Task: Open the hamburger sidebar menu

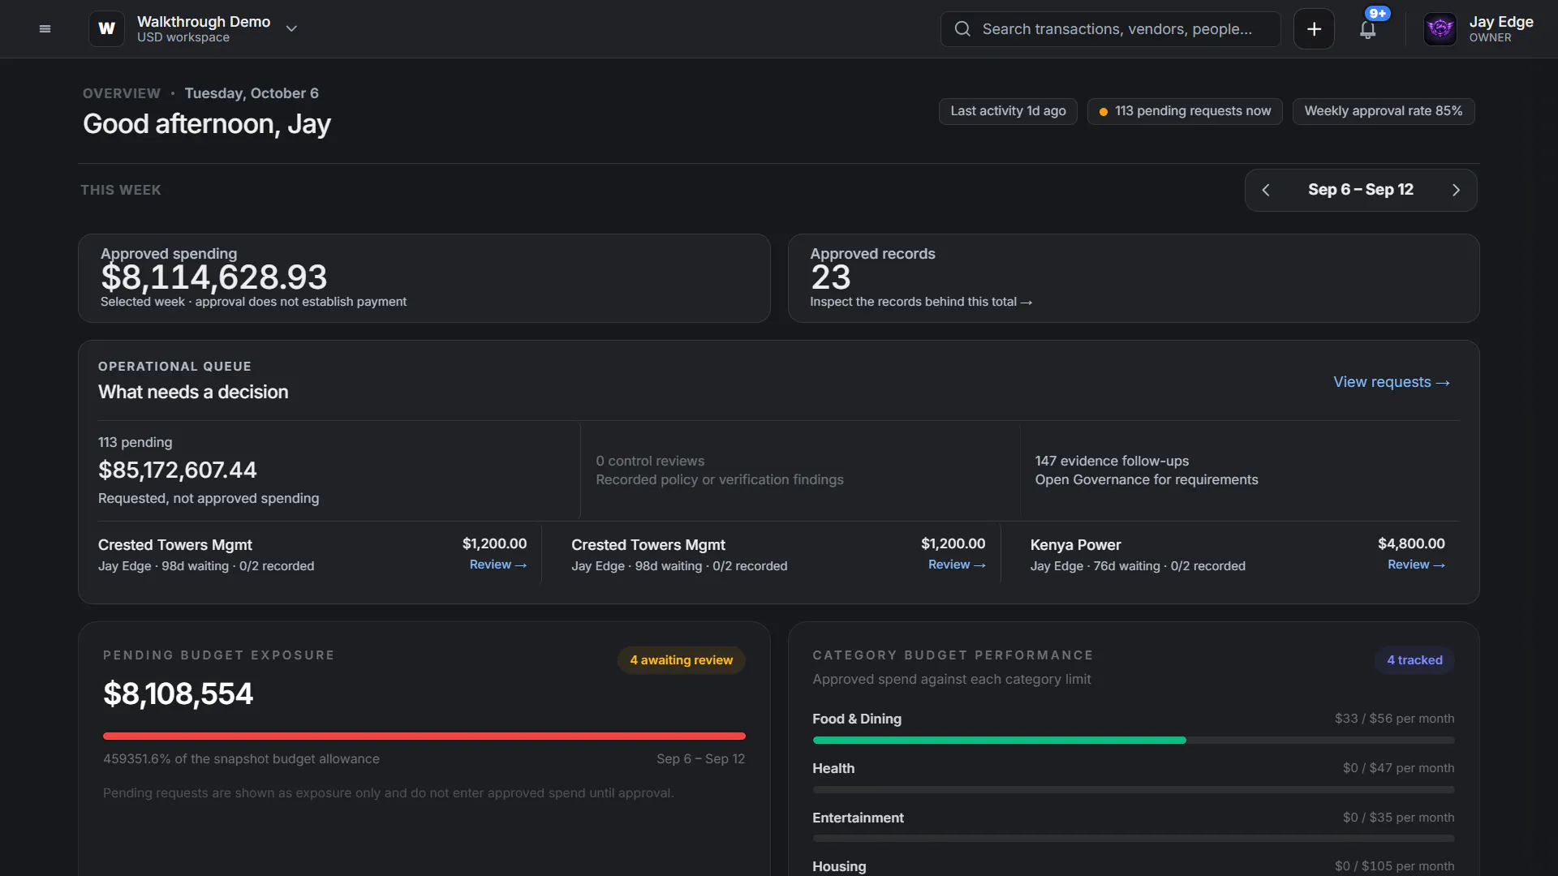Action: pyautogui.click(x=45, y=29)
